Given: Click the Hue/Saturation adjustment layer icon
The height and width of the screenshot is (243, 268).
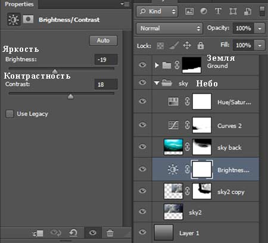Looking at the screenshot, I should click(x=173, y=101).
